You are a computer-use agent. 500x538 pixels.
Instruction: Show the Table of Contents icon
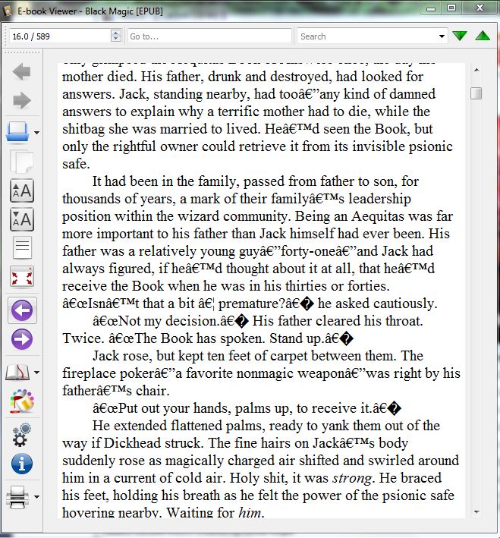[x=22, y=247]
